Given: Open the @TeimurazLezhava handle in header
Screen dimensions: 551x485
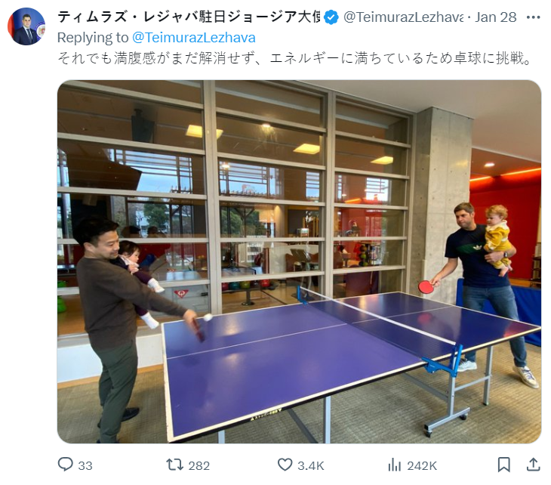Looking at the screenshot, I should coord(403,17).
